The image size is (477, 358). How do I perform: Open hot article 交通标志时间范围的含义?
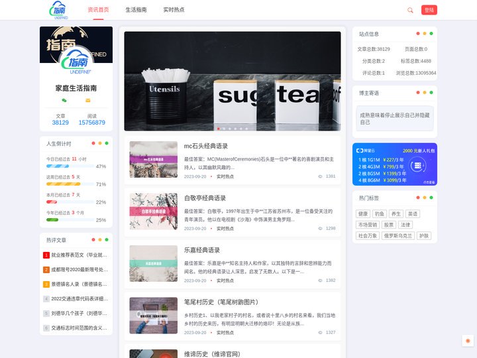coord(79,328)
